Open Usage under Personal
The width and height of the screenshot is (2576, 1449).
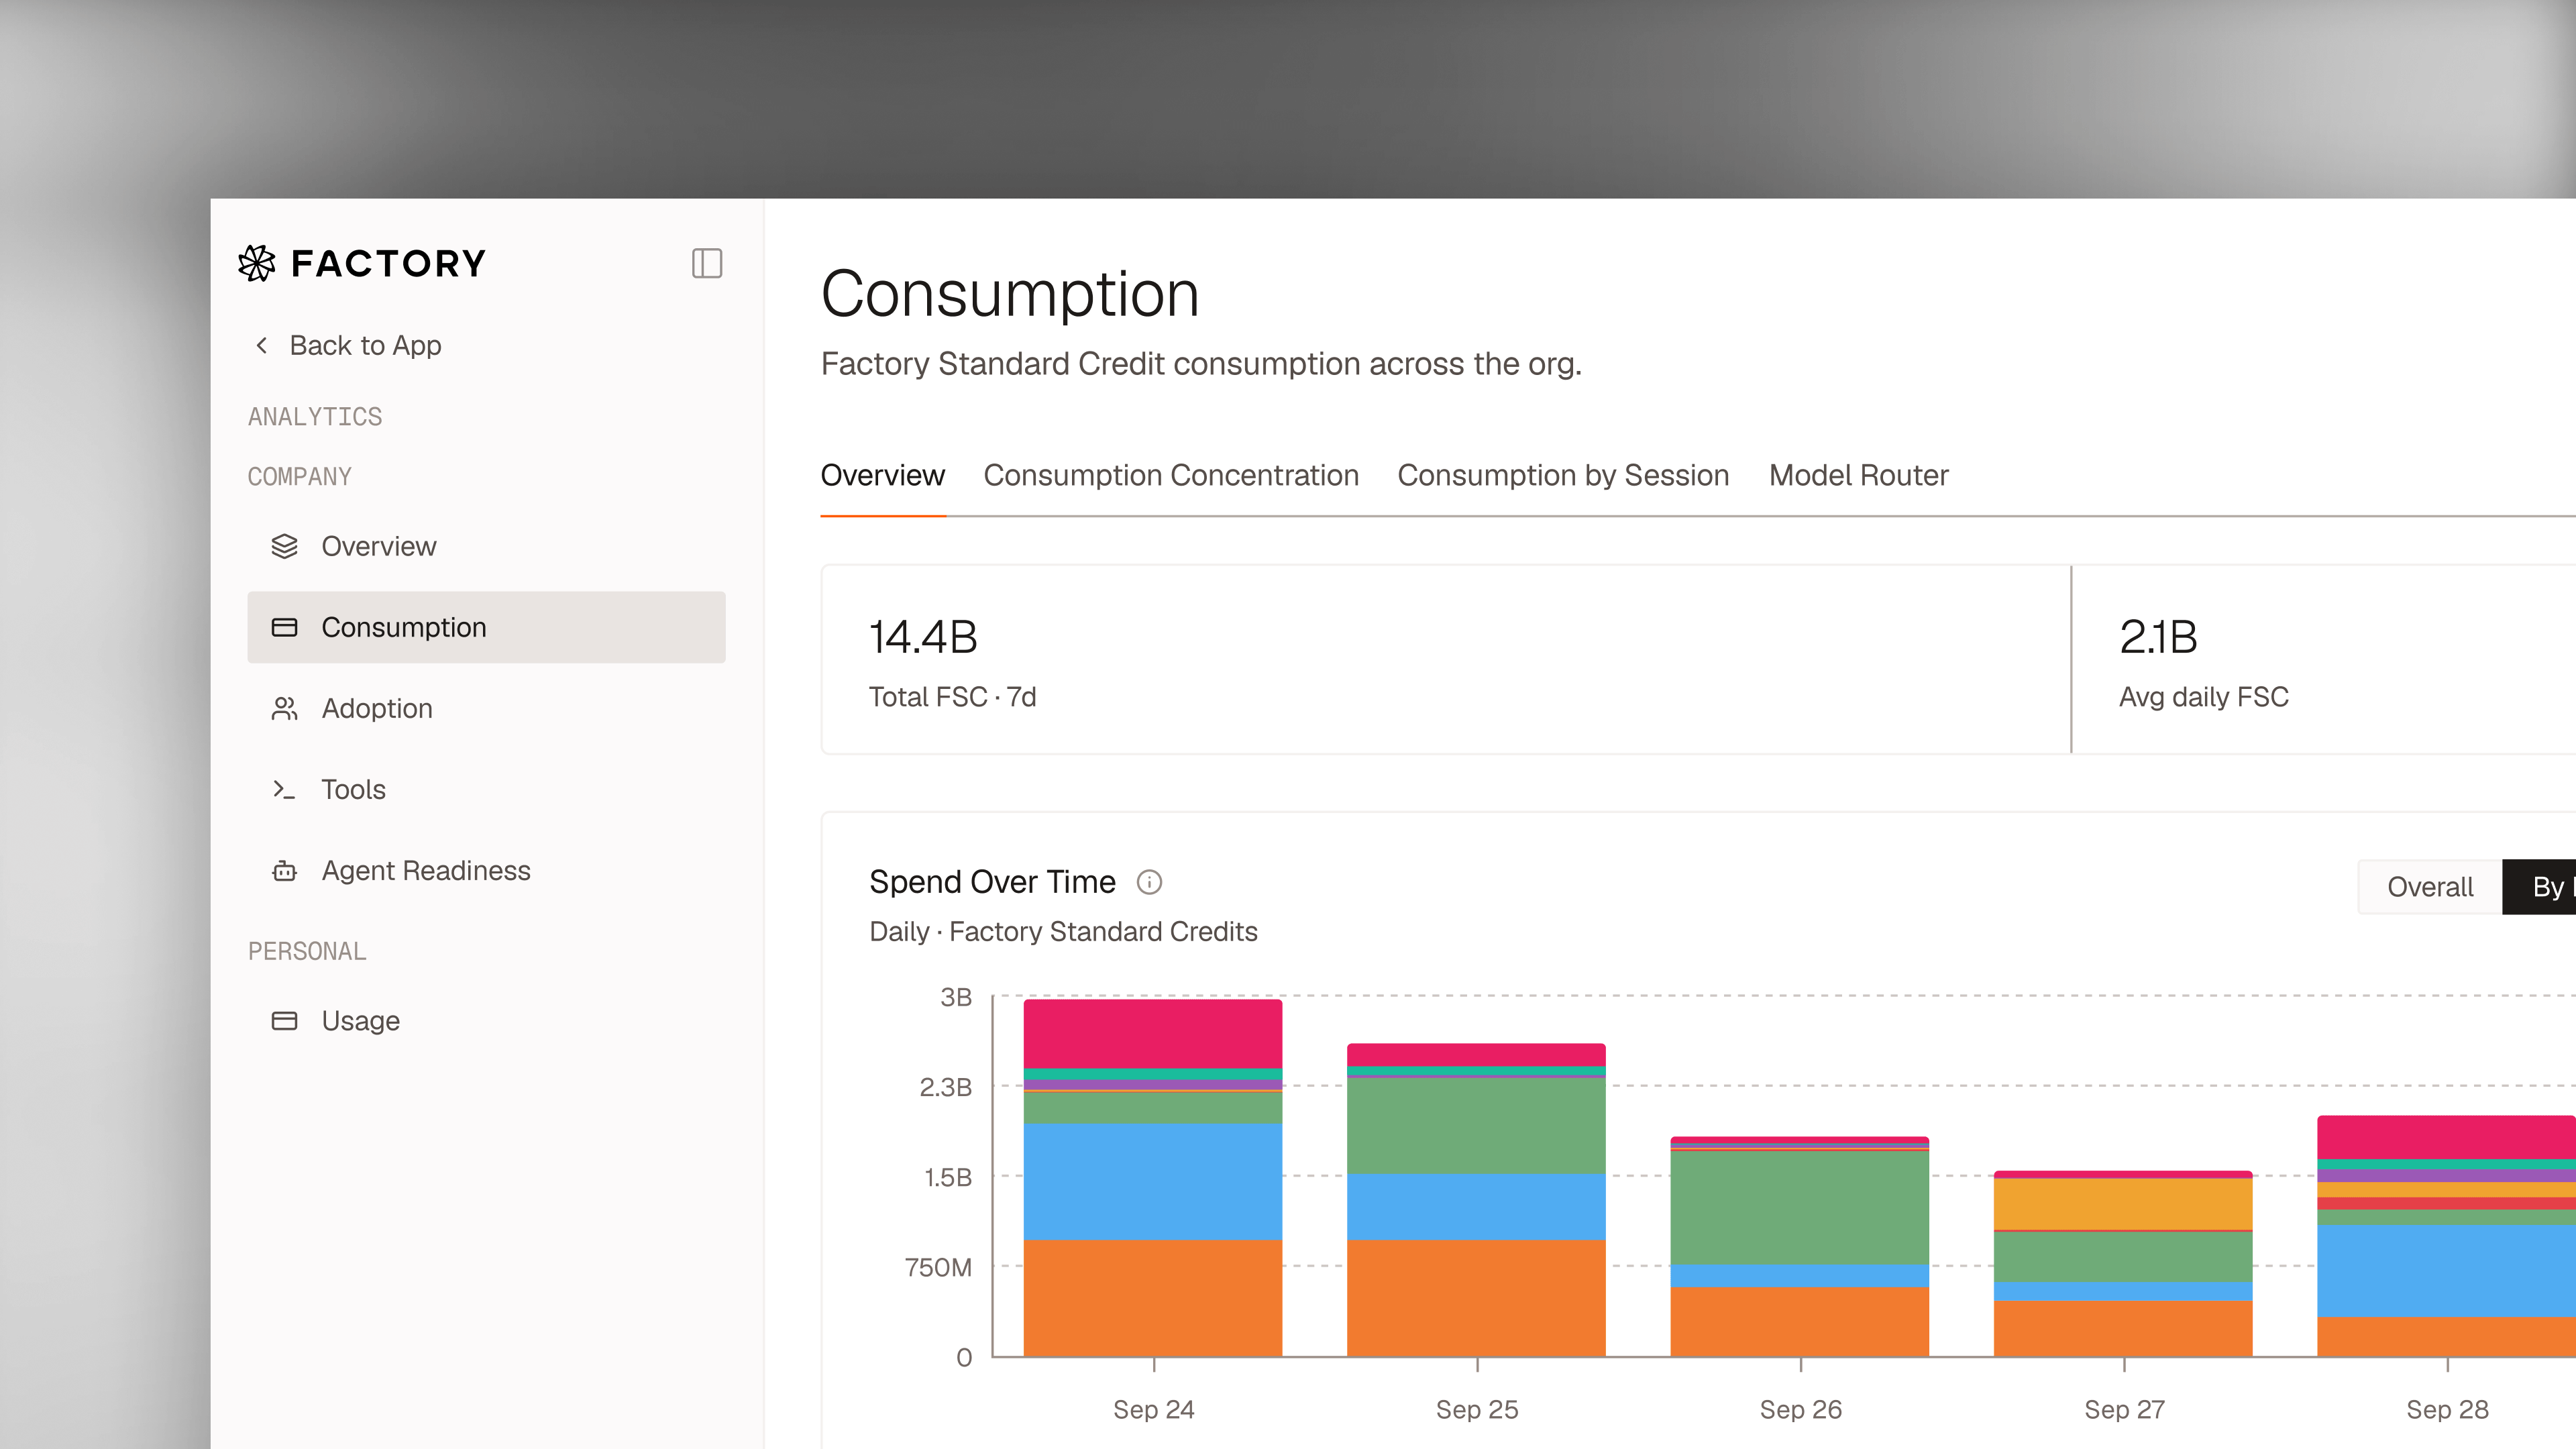[x=486, y=1020]
